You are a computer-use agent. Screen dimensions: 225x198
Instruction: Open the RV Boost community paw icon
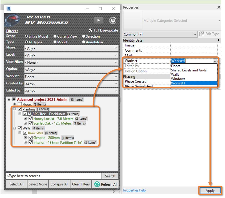[x=113, y=20]
